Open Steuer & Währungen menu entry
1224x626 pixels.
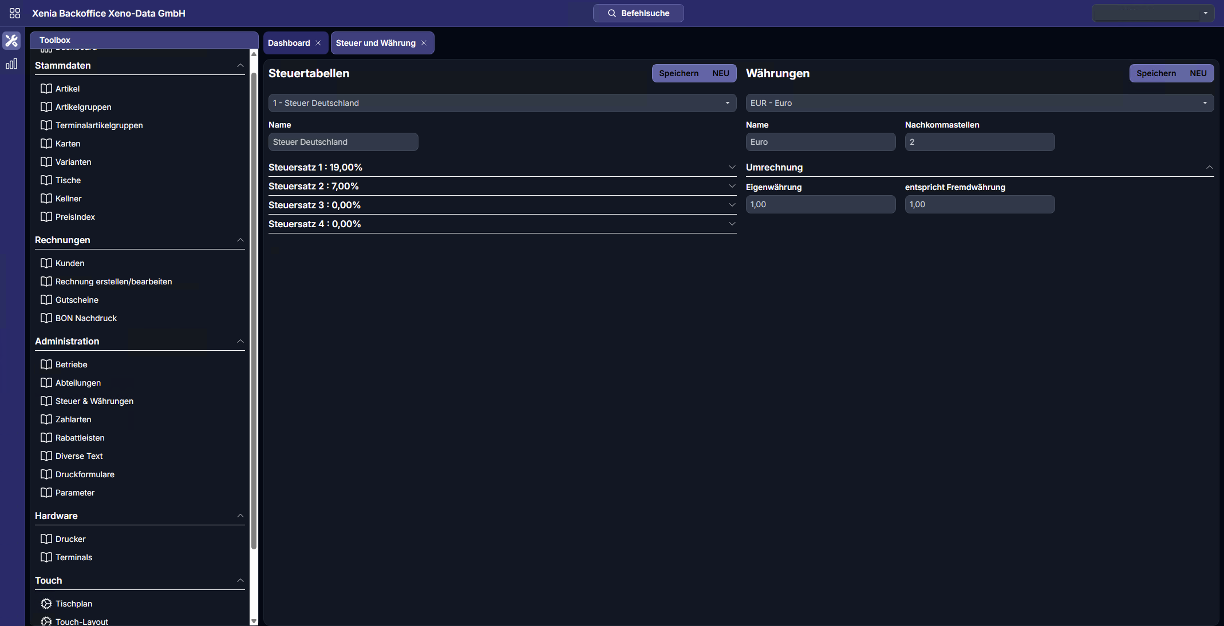point(94,401)
